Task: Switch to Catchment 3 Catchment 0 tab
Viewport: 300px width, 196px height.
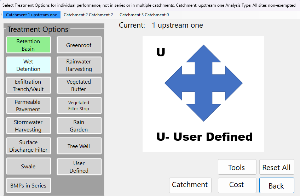Action: [x=144, y=15]
